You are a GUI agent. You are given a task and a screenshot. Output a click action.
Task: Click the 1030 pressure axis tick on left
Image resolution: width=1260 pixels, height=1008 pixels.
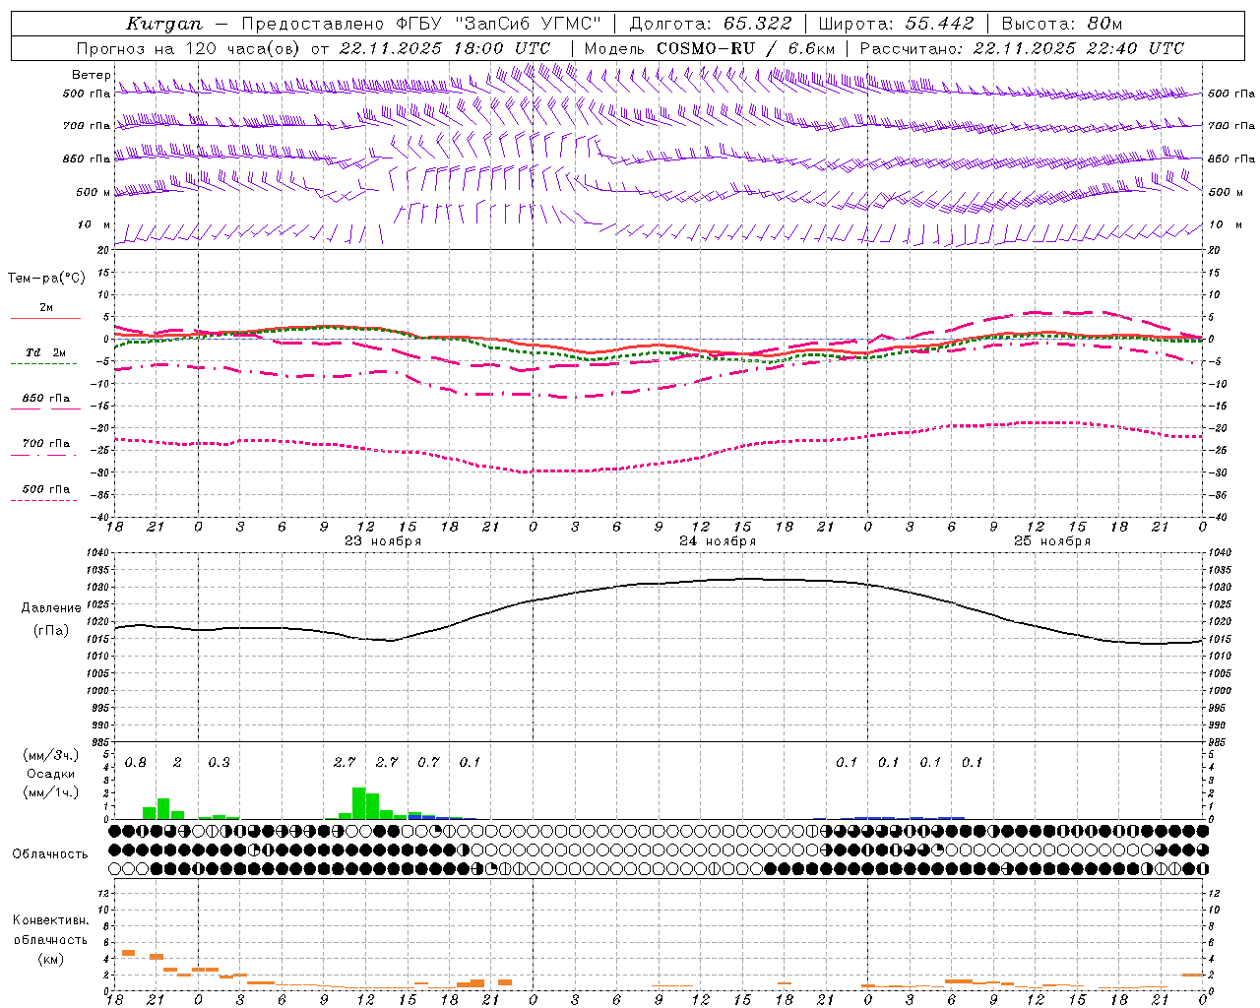(x=98, y=587)
